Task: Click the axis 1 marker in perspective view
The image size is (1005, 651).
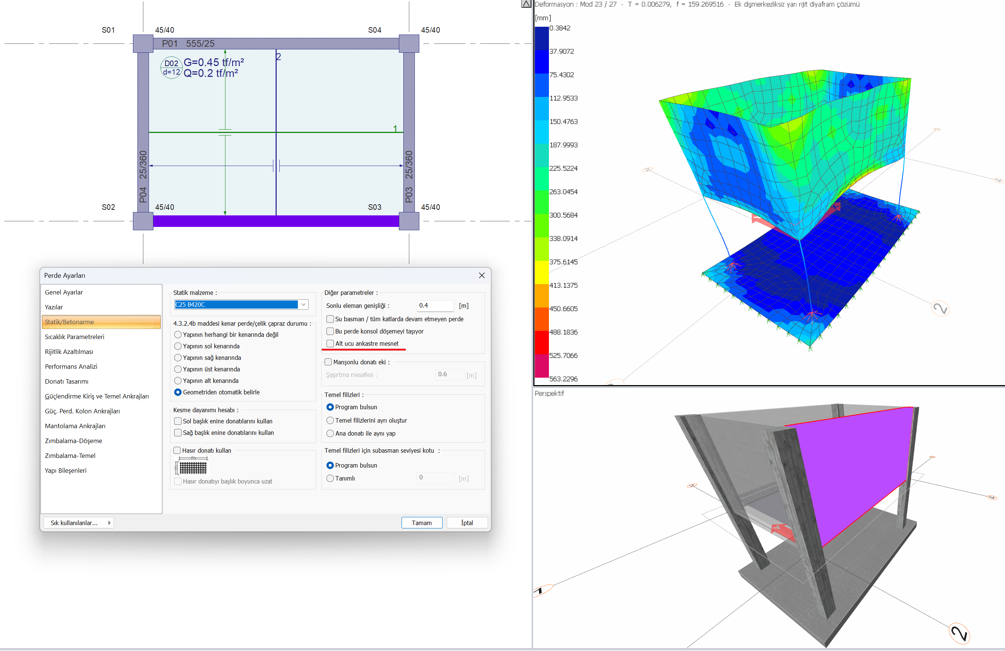Action: click(x=542, y=590)
